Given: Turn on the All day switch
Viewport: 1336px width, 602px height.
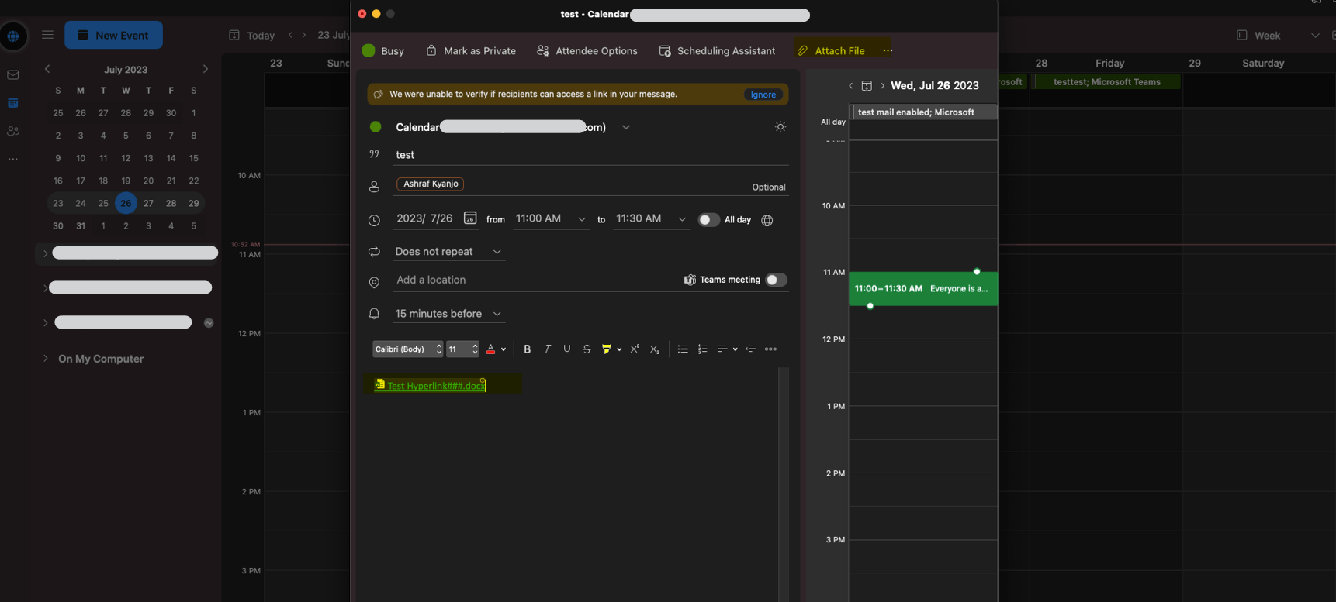Looking at the screenshot, I should [708, 220].
